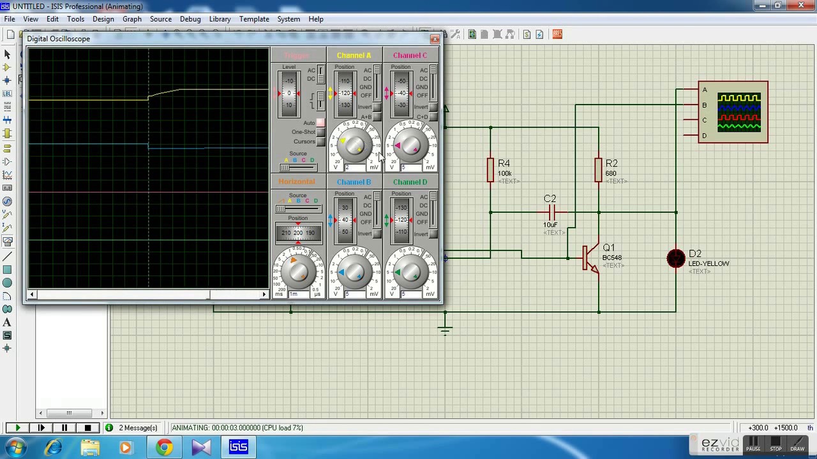Select the 2D Symbol tool
This screenshot has height=459, width=817.
pyautogui.click(x=8, y=335)
